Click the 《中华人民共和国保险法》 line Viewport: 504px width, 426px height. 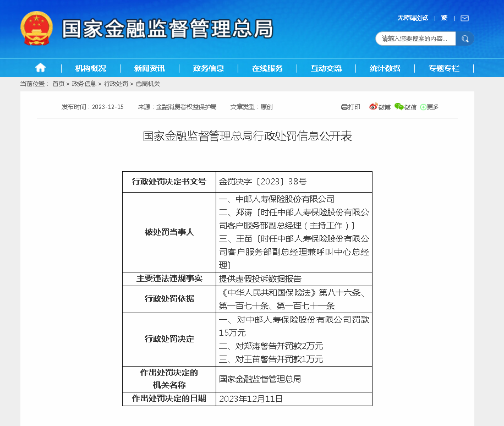coord(293,293)
